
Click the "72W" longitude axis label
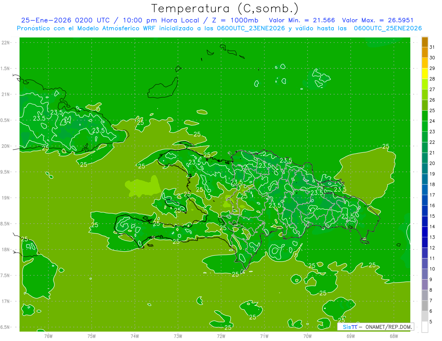coord(221,336)
